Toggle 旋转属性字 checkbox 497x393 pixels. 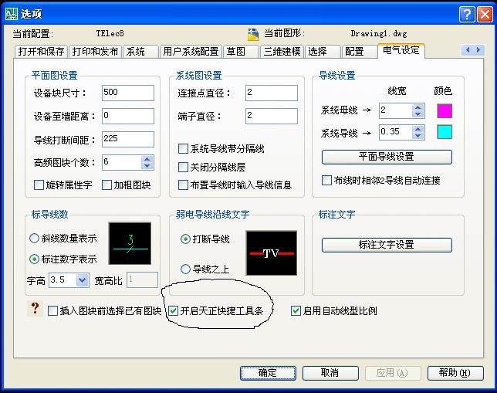coord(39,185)
